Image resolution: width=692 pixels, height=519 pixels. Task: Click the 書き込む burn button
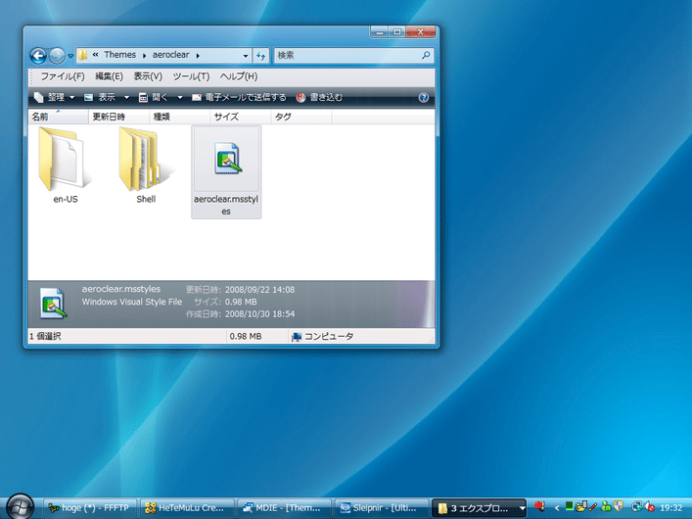click(x=319, y=97)
